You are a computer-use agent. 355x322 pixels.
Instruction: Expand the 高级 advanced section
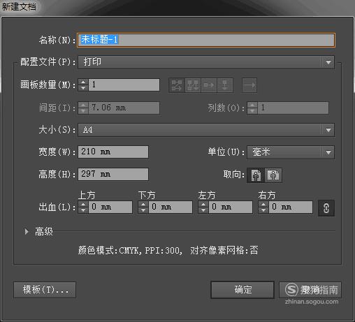click(27, 231)
